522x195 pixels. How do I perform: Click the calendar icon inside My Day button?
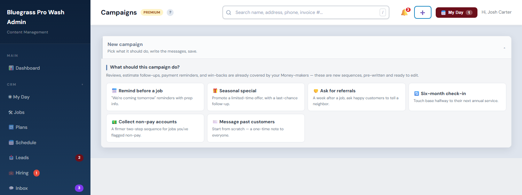[x=443, y=13]
